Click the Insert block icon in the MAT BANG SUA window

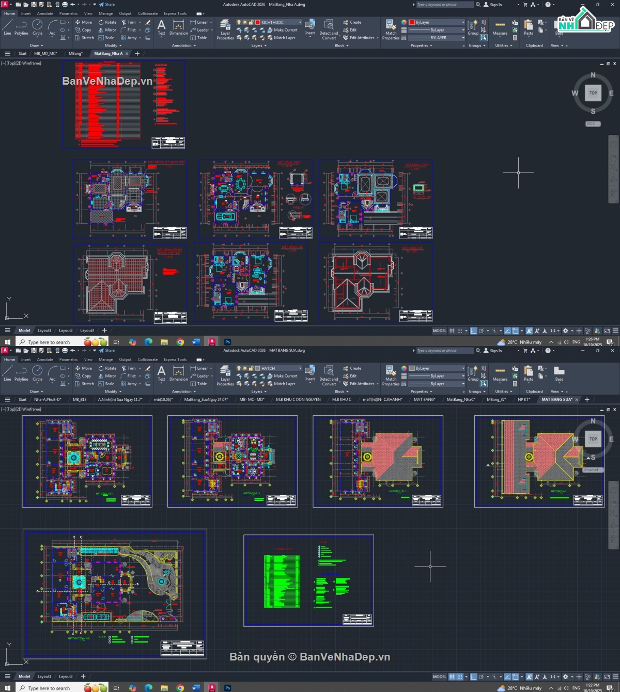tap(310, 373)
